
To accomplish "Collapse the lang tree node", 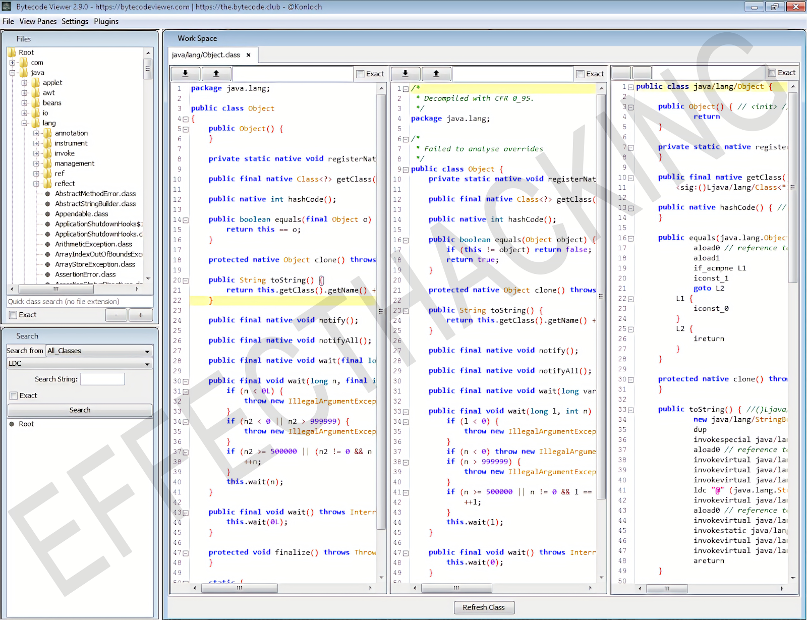I will (24, 123).
